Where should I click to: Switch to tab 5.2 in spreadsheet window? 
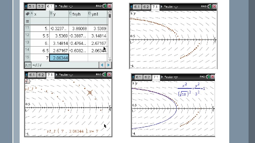coord(41,6)
